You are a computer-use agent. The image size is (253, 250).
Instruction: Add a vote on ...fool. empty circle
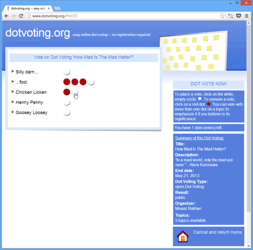coord(91,82)
